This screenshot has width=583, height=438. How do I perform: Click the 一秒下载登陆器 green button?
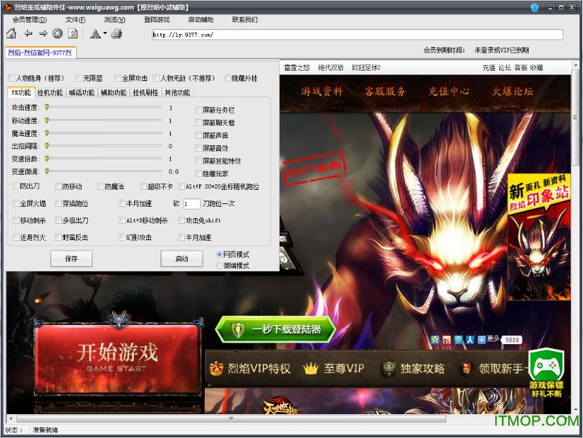point(276,329)
